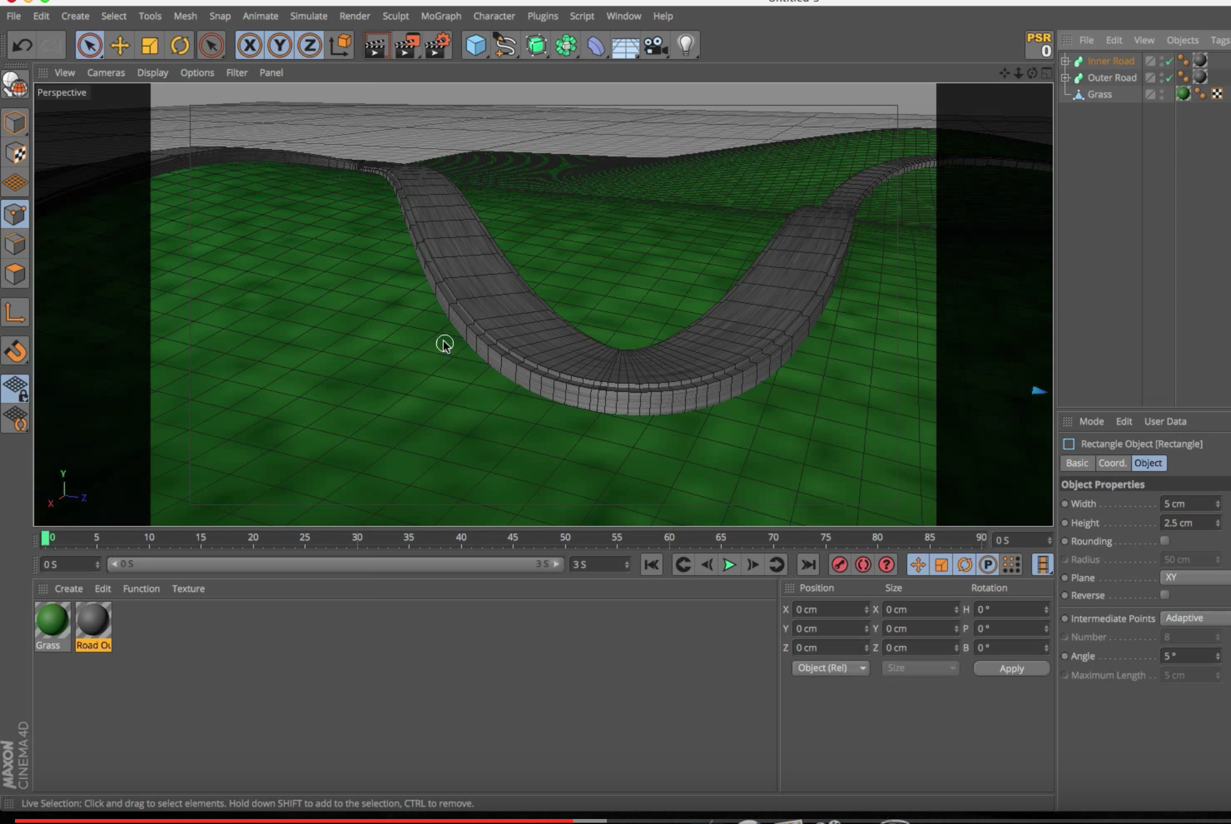Open the MoGraph menu
This screenshot has height=824, width=1231.
tap(441, 16)
